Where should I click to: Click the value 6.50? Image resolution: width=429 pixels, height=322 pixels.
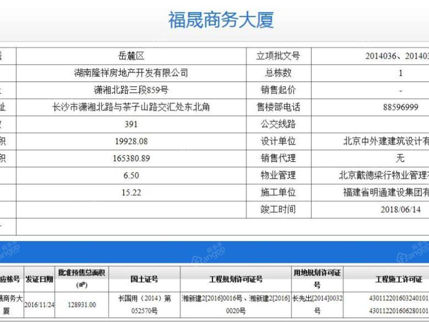pos(131,176)
